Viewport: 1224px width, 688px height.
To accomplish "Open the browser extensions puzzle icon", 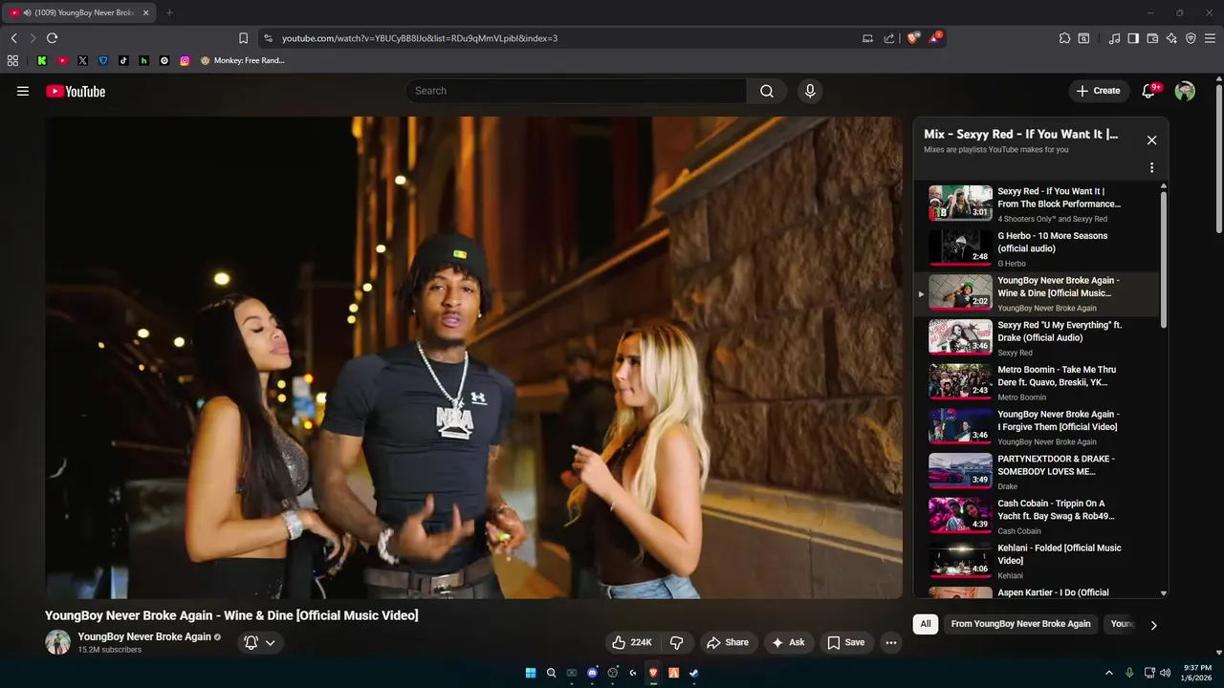I will click(1064, 38).
